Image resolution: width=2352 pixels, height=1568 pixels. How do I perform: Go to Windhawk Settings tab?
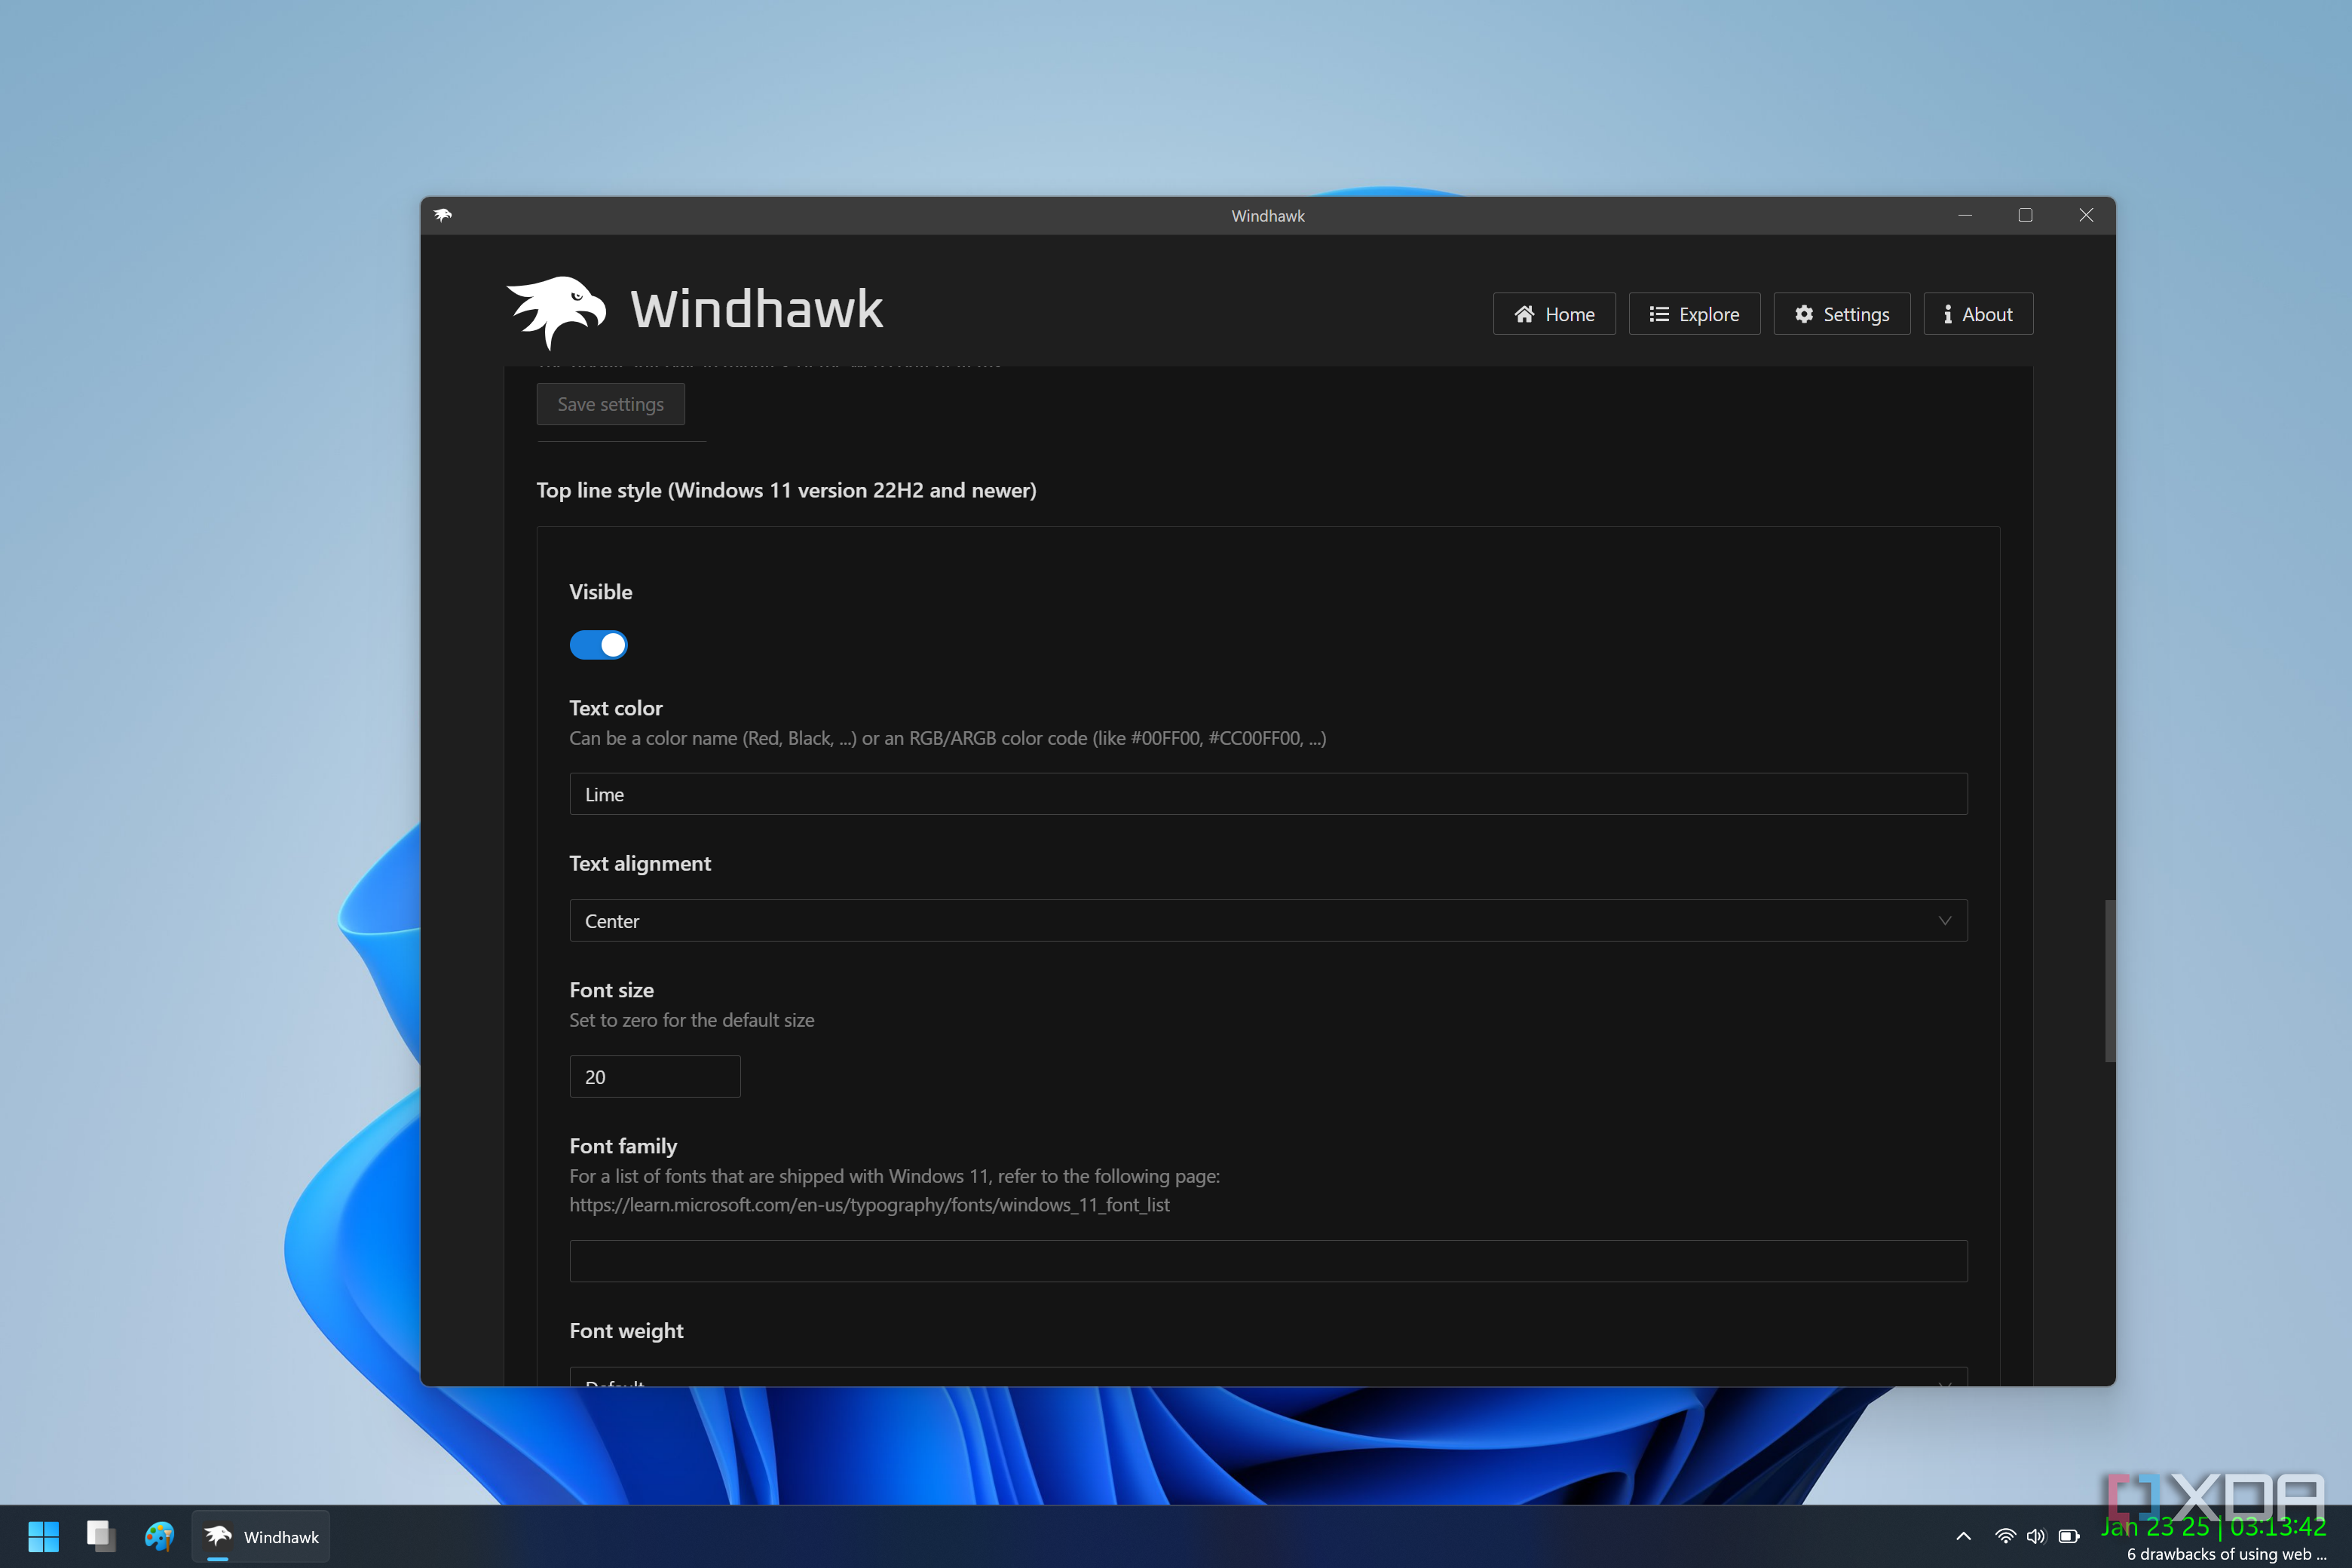point(1841,314)
